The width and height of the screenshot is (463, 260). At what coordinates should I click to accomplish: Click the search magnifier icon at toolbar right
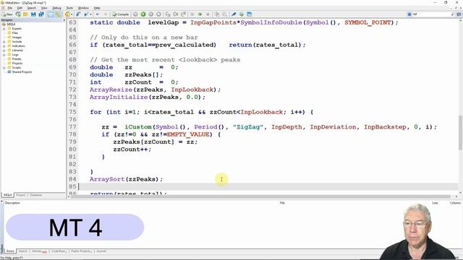pyautogui.click(x=453, y=14)
